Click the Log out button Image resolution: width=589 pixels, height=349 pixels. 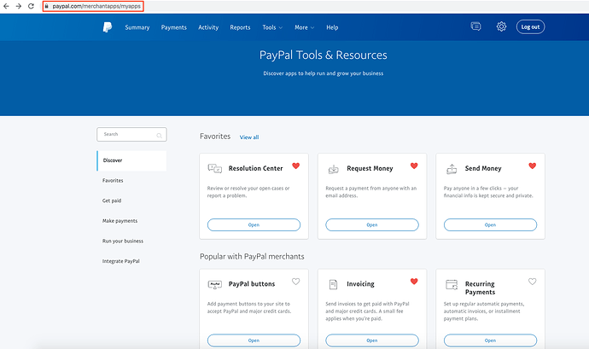[530, 26]
